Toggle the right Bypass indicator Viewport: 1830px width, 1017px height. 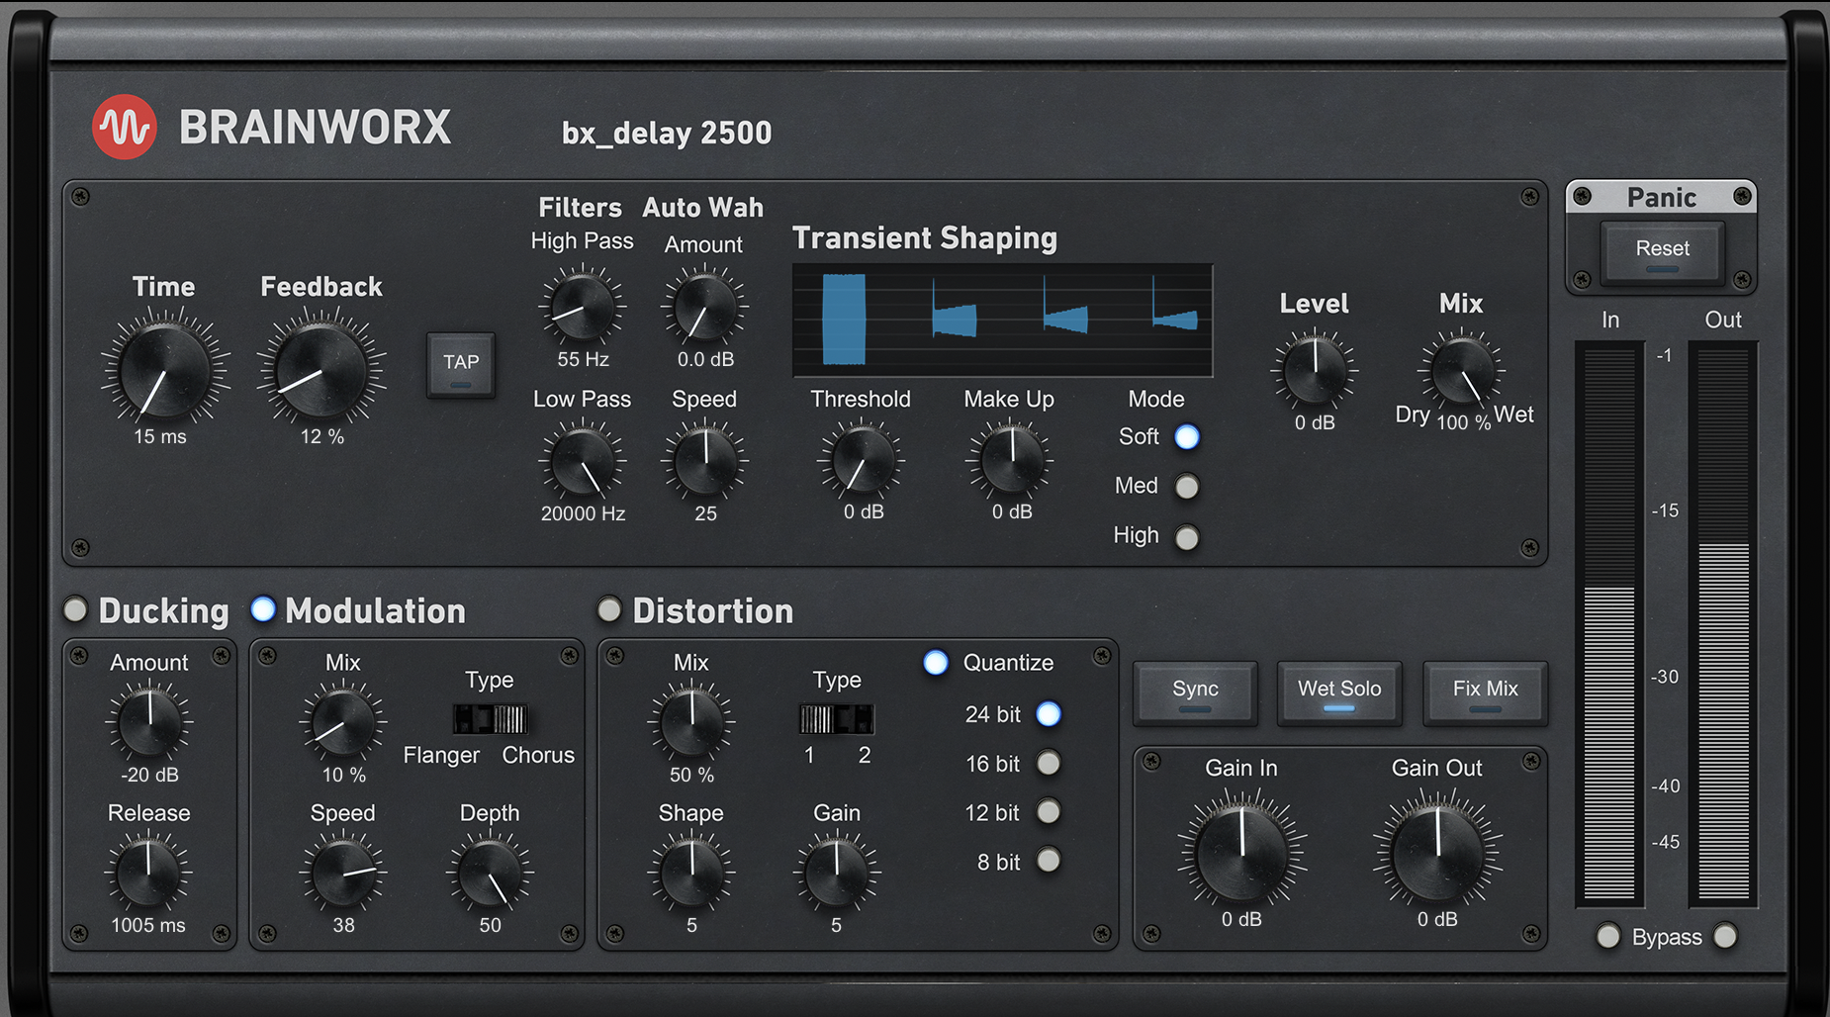(1725, 936)
